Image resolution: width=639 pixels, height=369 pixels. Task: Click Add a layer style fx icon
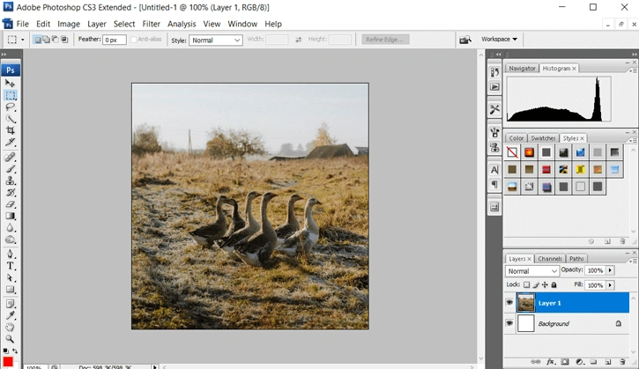(x=551, y=362)
